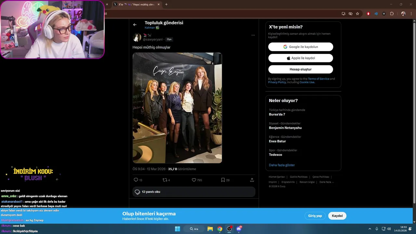
Task: Open Chrome extensions puzzle icon
Action: tap(392, 14)
